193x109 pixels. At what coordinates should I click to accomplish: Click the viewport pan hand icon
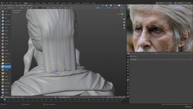[x=124, y=22]
